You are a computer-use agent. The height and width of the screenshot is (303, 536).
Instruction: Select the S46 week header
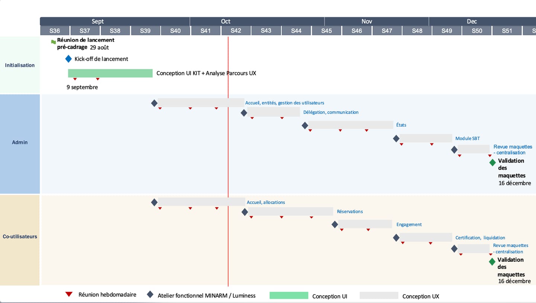pyautogui.click(x=357, y=31)
